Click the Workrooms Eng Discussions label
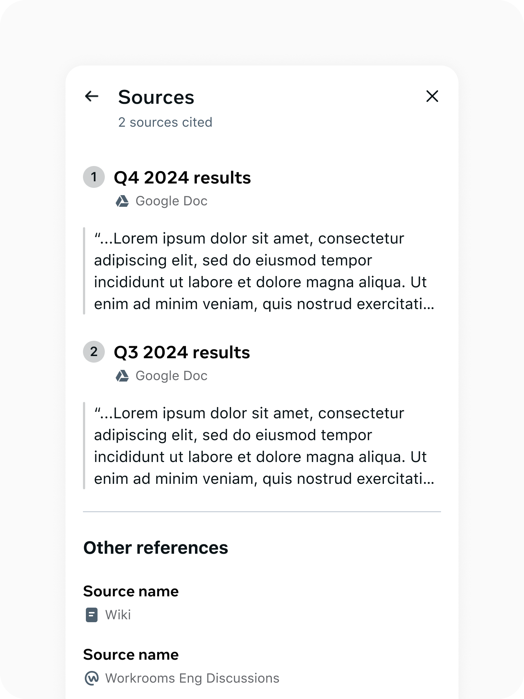The height and width of the screenshot is (699, 524). click(192, 678)
